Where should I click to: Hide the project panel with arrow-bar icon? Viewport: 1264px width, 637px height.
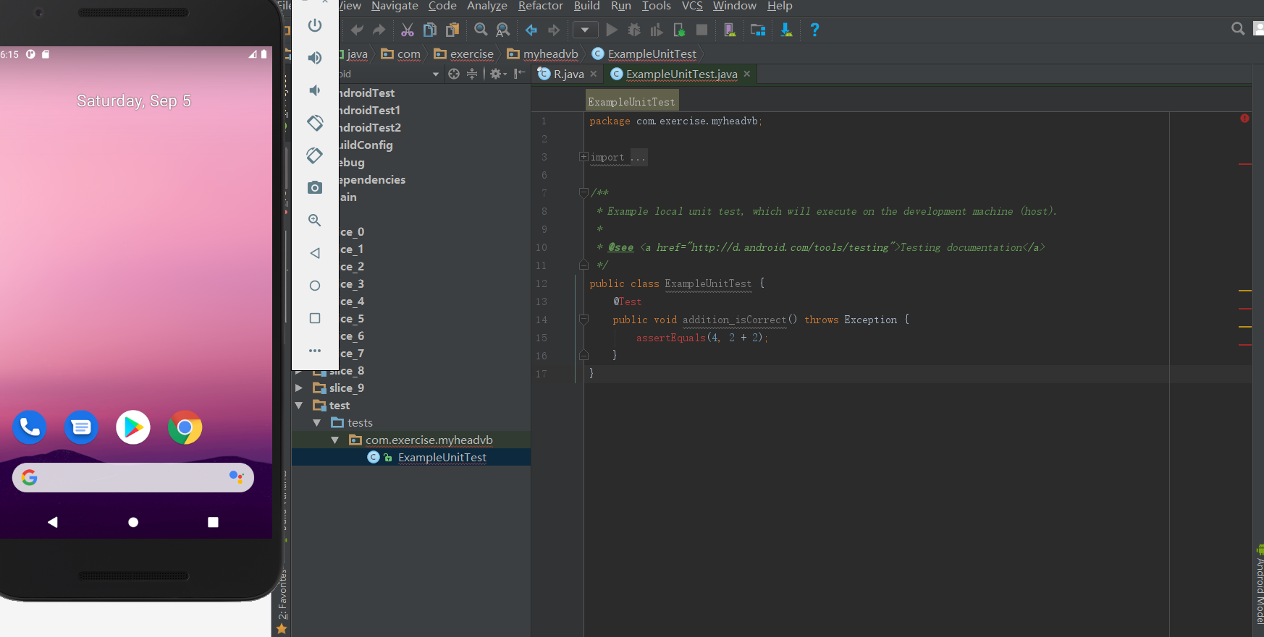[519, 74]
